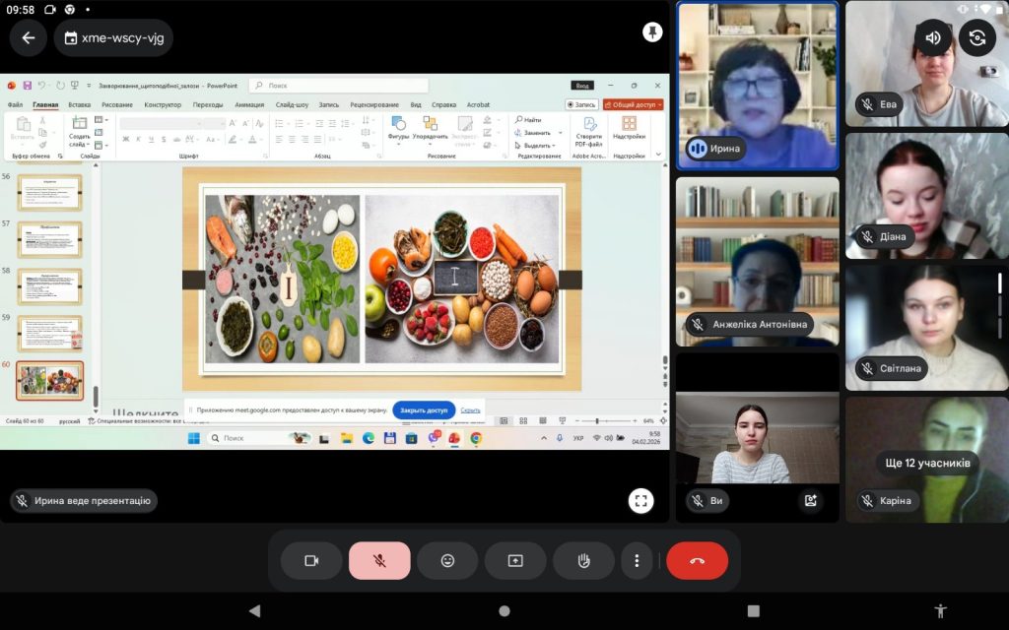Send an emoji reaction

447,560
